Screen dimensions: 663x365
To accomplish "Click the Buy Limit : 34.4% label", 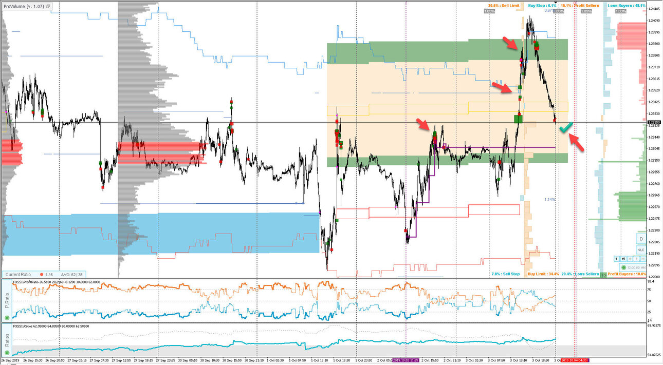I will 543,274.
